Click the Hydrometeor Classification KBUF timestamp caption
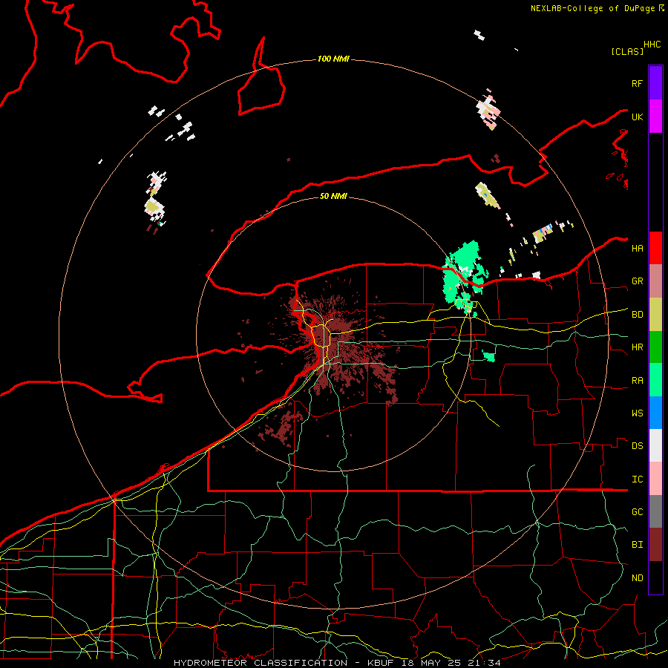668x668 pixels. click(337, 663)
